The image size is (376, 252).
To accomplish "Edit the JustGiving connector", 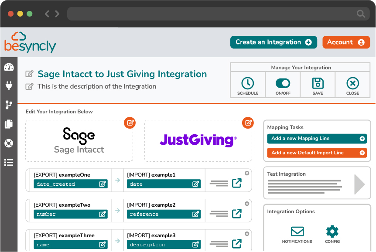I will (x=248, y=123).
